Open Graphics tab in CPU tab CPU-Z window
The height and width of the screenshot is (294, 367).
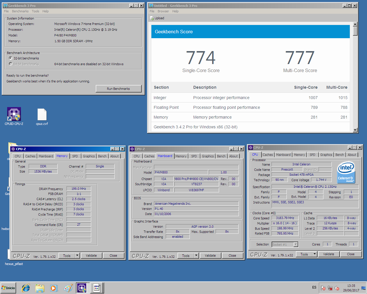326,155
